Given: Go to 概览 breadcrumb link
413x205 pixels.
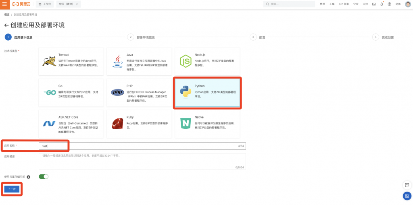Looking at the screenshot, I should point(7,14).
